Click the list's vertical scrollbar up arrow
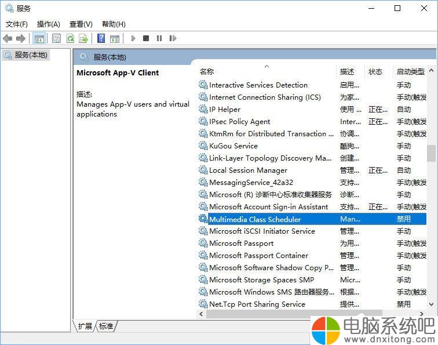The width and height of the screenshot is (438, 345). pos(431,70)
